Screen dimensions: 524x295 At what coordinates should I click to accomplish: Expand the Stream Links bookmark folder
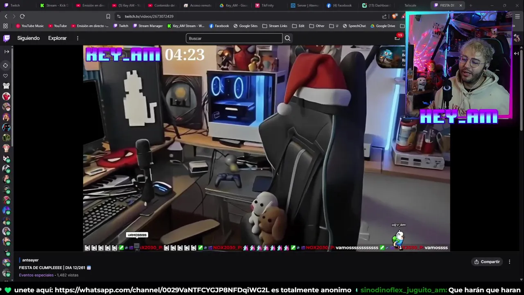[275, 26]
